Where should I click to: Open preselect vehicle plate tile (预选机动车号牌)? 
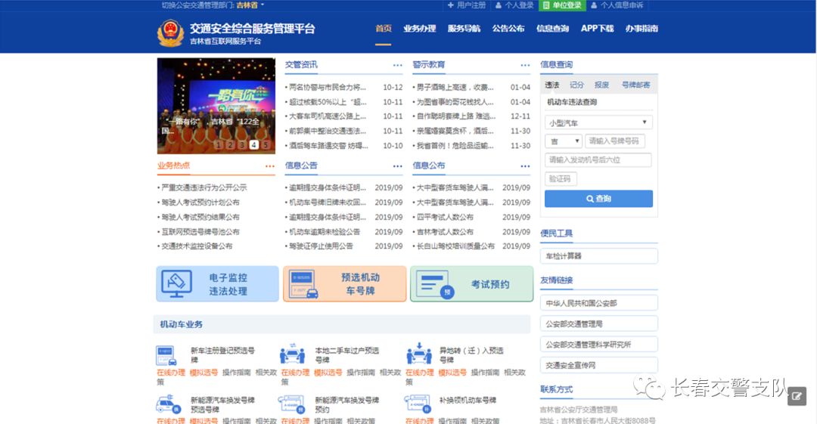tap(344, 284)
